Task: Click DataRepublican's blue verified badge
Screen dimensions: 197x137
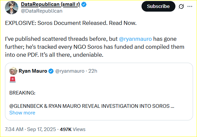Action: pyautogui.click(x=84, y=5)
